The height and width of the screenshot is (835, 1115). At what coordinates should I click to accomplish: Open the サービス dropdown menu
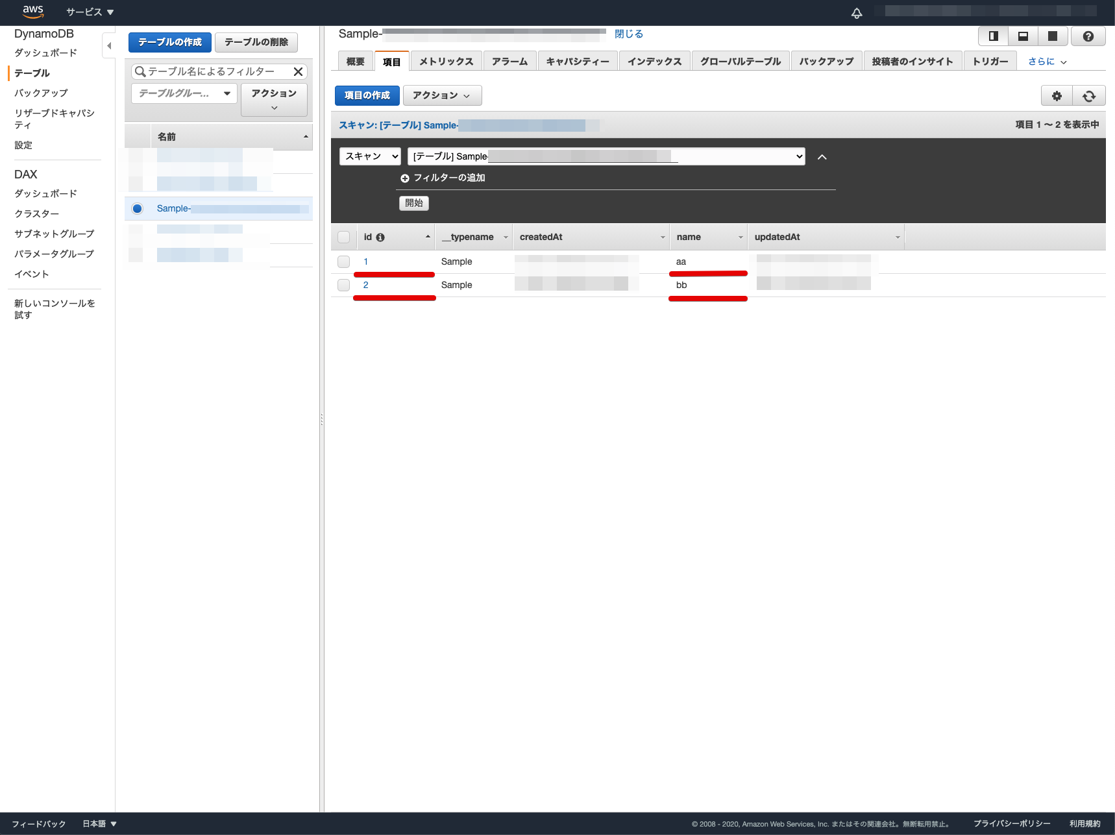coord(90,12)
